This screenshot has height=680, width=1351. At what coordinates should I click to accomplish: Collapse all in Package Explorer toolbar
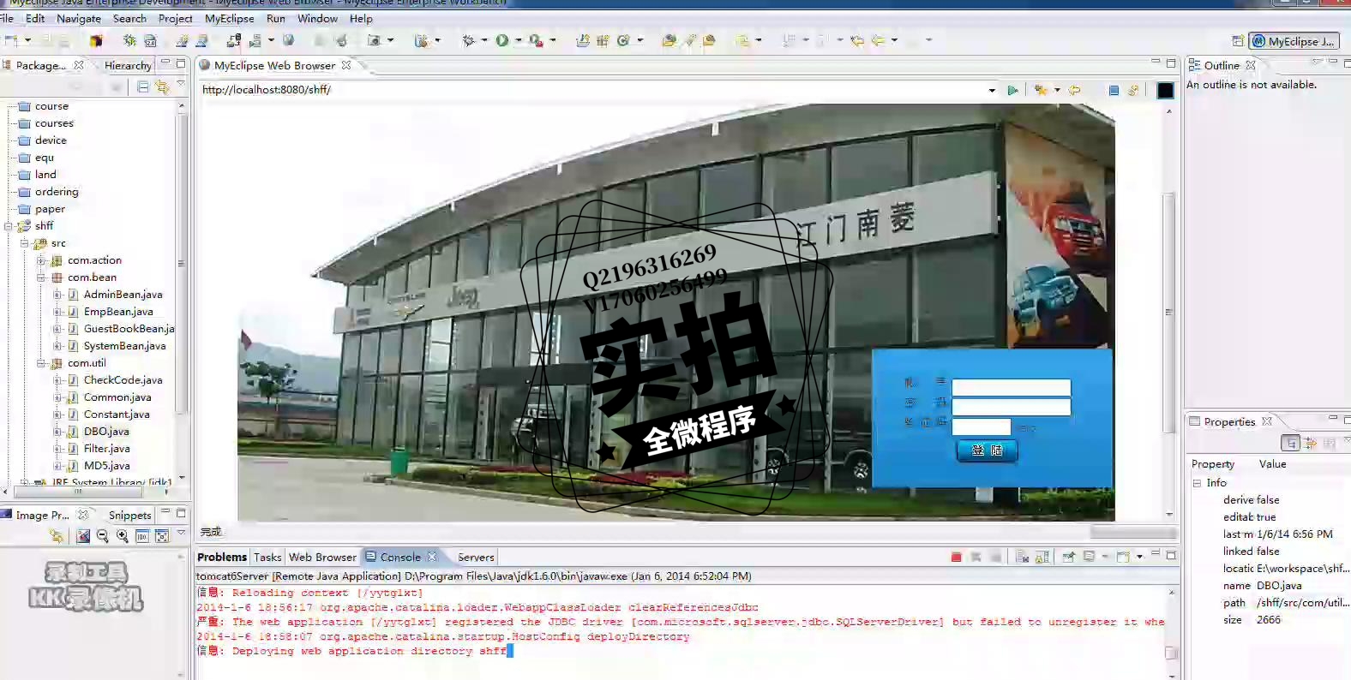click(143, 86)
